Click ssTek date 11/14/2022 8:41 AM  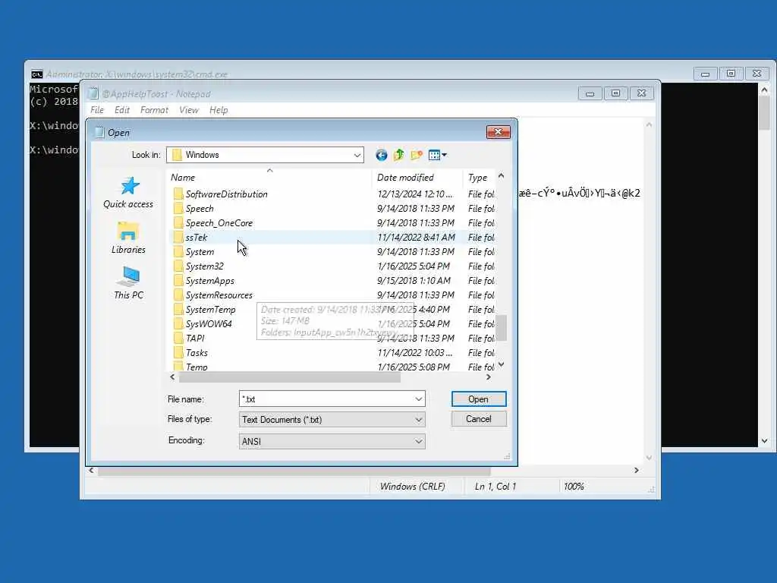click(416, 238)
